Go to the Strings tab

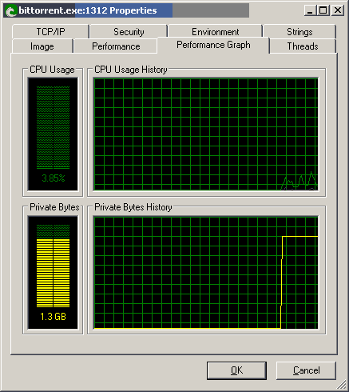[x=299, y=32]
